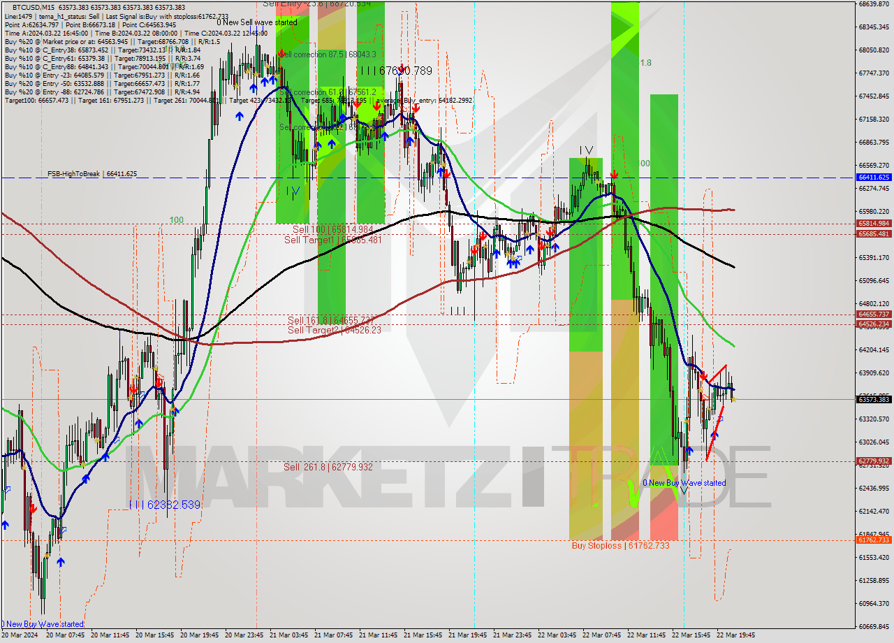Click the 61258.895 price axis label
This screenshot has width=894, height=643.
pos(874,580)
